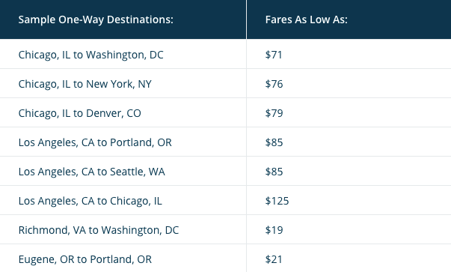
Task: Click the $76 fare cell
Action: click(274, 84)
